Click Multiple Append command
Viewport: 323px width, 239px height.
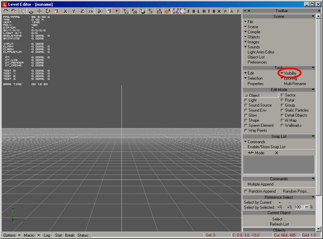coord(260,184)
